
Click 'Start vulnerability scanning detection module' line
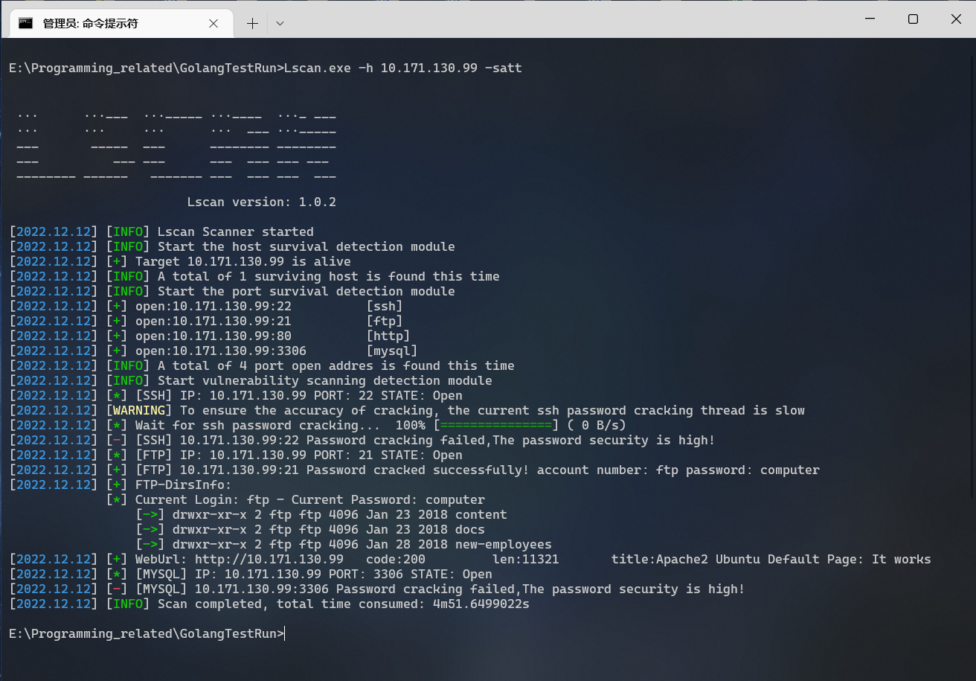[x=251, y=380]
